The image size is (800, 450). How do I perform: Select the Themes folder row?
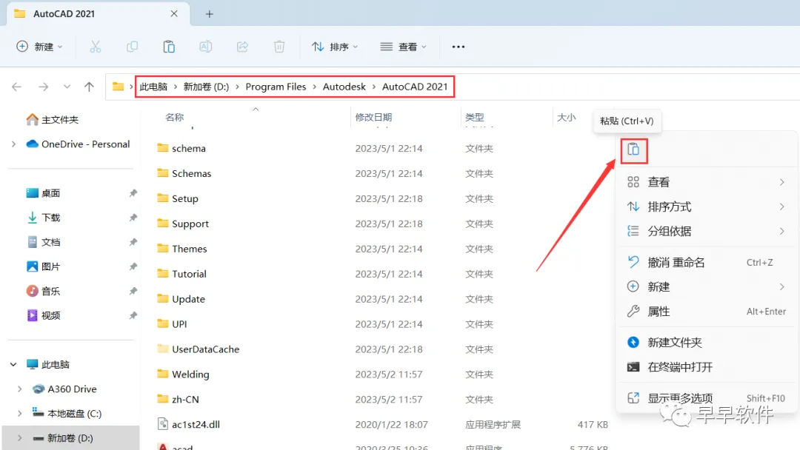pyautogui.click(x=383, y=249)
